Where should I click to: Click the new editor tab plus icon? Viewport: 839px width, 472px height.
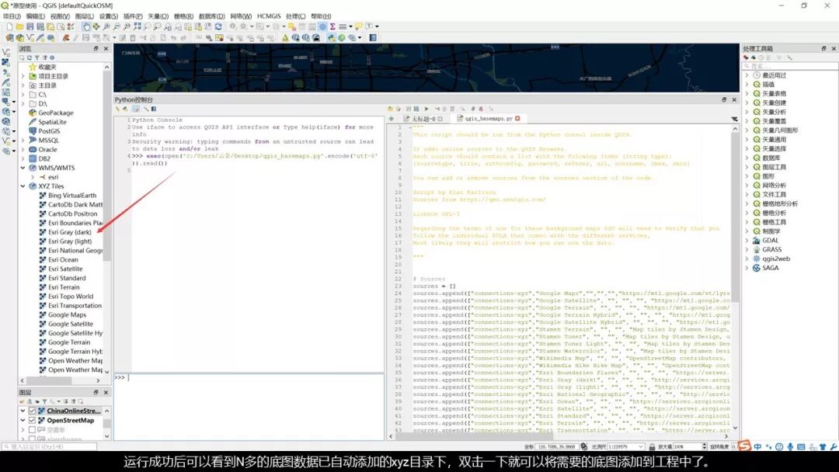tap(391, 119)
